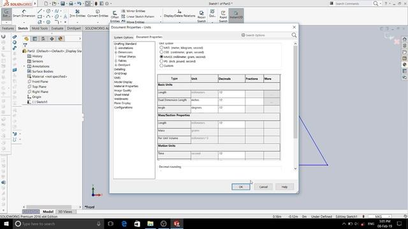Open the Mold Tools ribbon tab
408x229 pixels.
40,28
